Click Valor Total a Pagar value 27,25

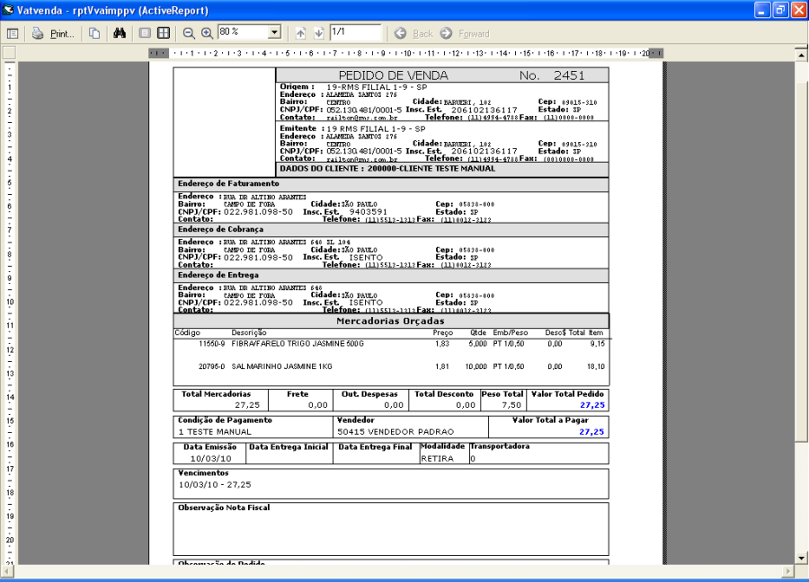pos(591,432)
